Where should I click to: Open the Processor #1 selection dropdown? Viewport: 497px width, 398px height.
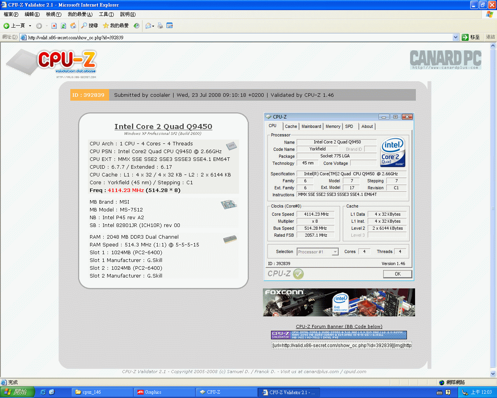pyautogui.click(x=335, y=252)
